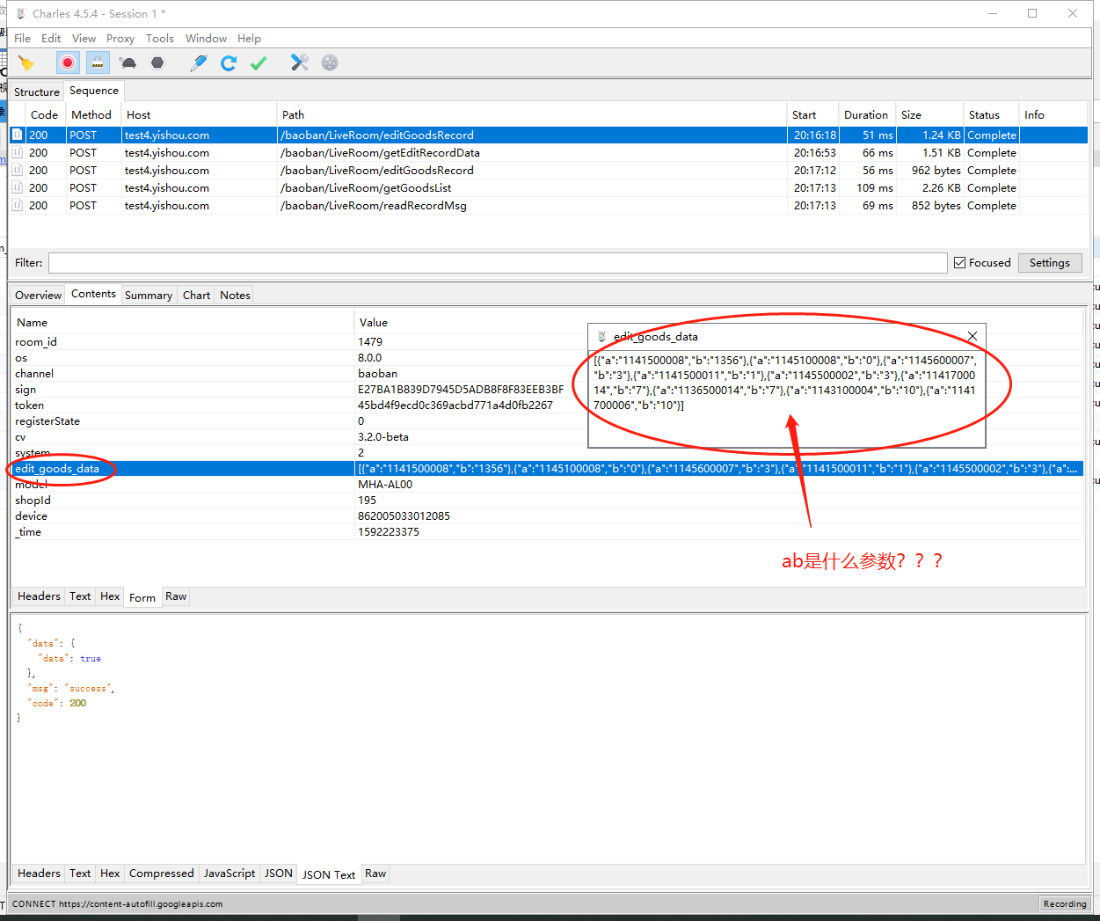This screenshot has height=921, width=1100.
Task: Show response JavaScript tab
Action: [229, 873]
